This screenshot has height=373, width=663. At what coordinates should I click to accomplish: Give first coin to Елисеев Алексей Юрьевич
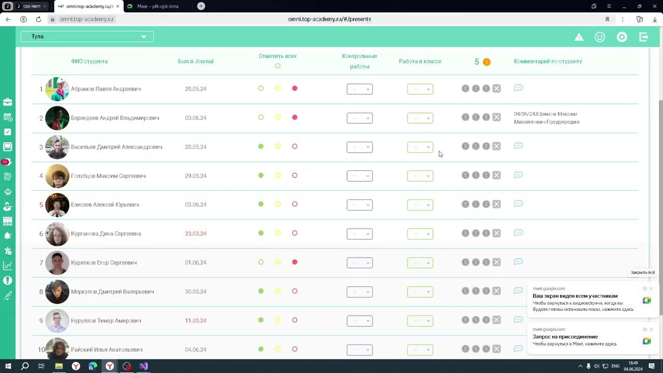pos(465,204)
